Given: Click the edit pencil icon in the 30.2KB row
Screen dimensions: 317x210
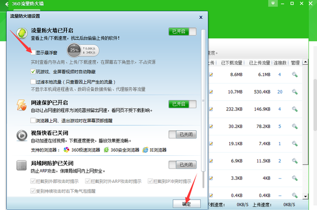Looking at the screenshot, I should [x=211, y=127].
